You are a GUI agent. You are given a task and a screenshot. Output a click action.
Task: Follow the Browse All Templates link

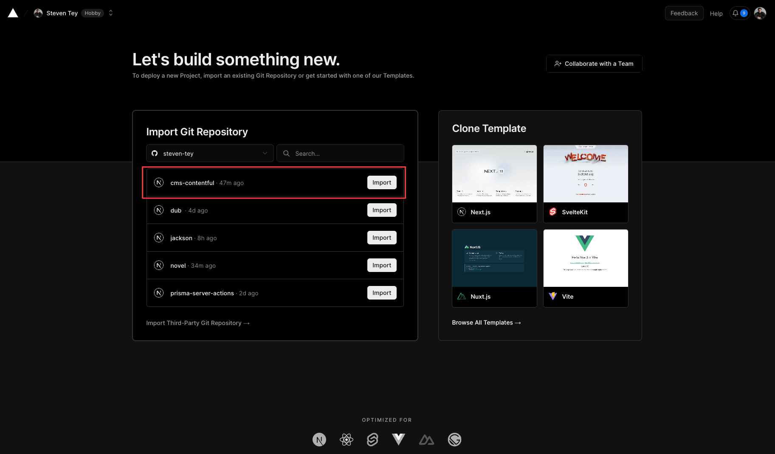486,322
